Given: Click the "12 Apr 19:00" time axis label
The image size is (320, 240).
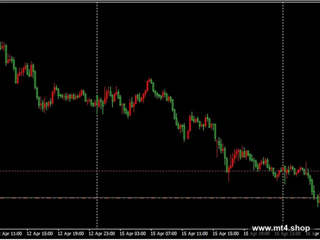Looking at the screenshot, I should pyautogui.click(x=71, y=233).
